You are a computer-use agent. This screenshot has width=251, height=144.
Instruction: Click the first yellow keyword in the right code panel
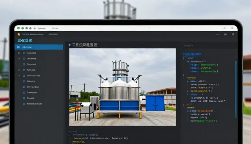tap(191, 78)
